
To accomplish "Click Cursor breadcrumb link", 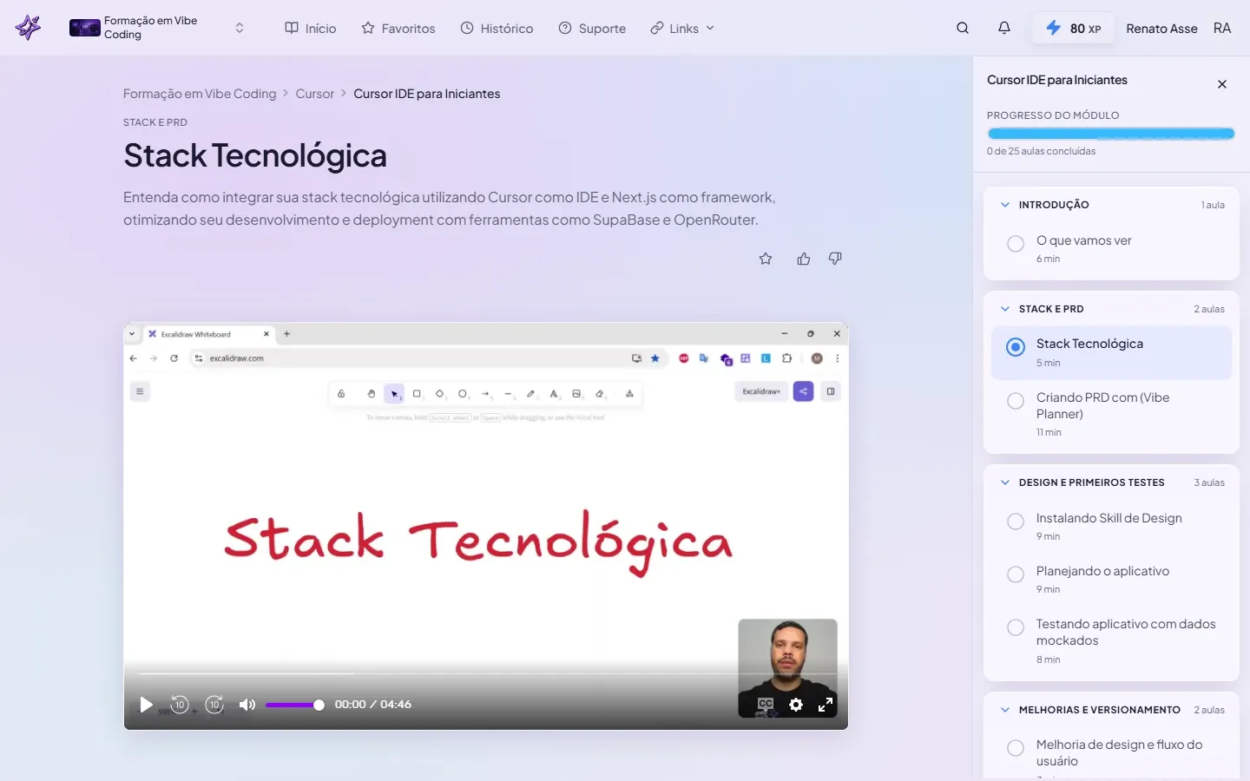I will click(x=314, y=94).
